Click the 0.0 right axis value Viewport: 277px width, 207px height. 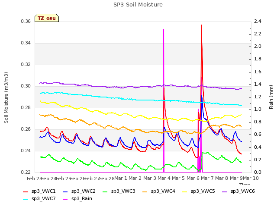tap(258, 172)
